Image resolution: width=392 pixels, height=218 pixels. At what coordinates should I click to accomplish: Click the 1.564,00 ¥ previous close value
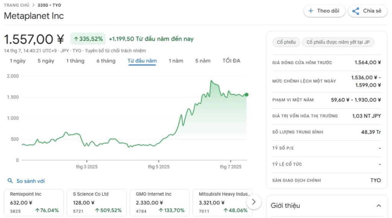(368, 62)
